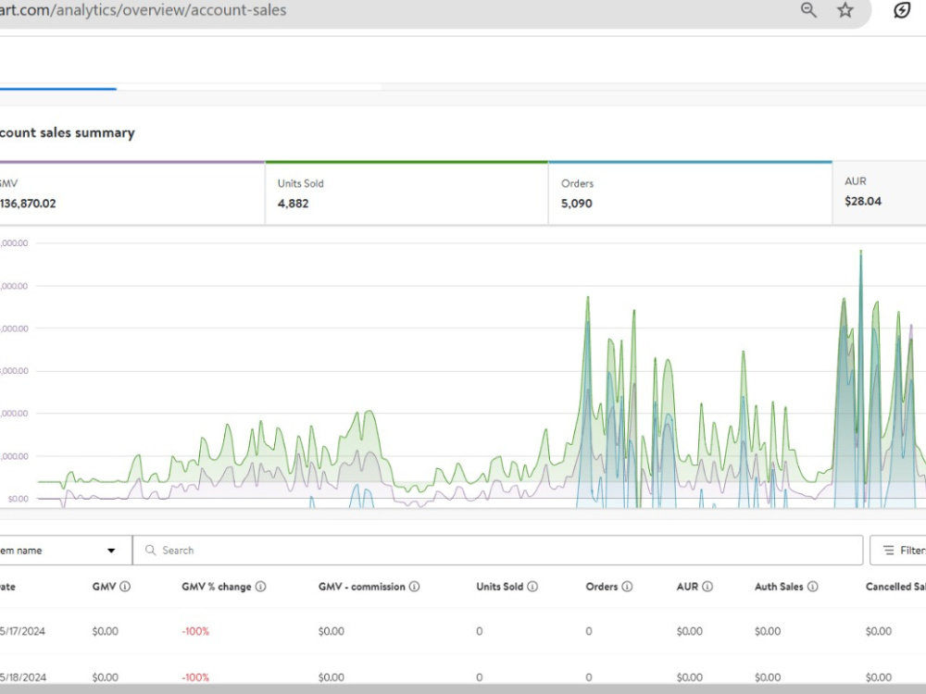This screenshot has height=694, width=926.
Task: Click the info icon beside the GMV column
Action: coord(125,586)
